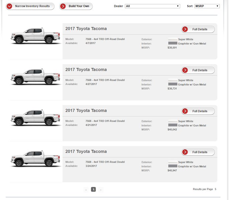Click the MSRP value $40,947

[x=172, y=171]
